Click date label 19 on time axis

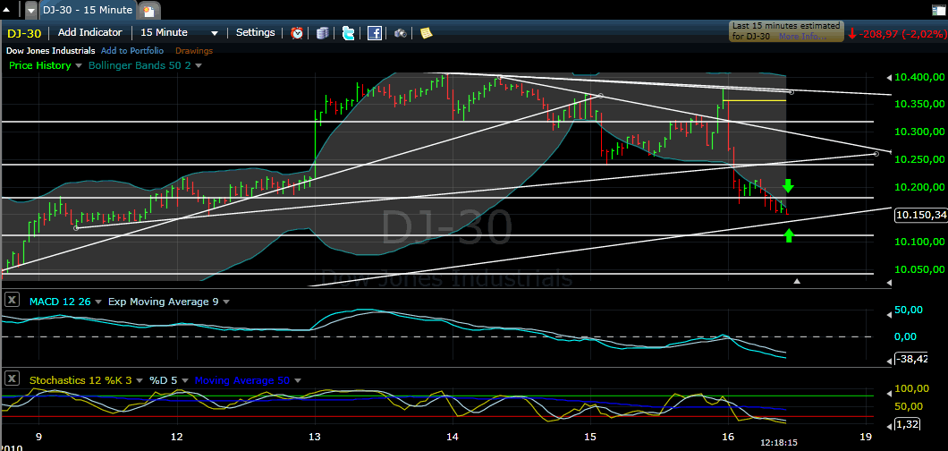[x=866, y=437]
